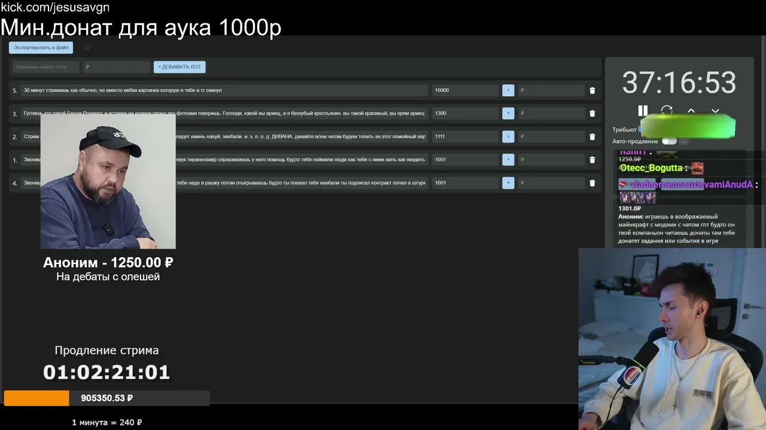The height and width of the screenshot is (430, 766).
Task: Click the plus button for lot 1
Action: 508,159
